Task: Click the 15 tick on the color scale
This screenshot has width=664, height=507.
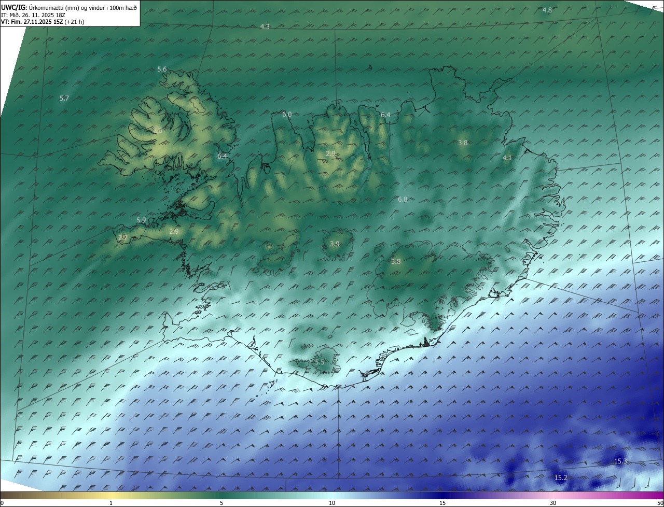Action: [442, 503]
